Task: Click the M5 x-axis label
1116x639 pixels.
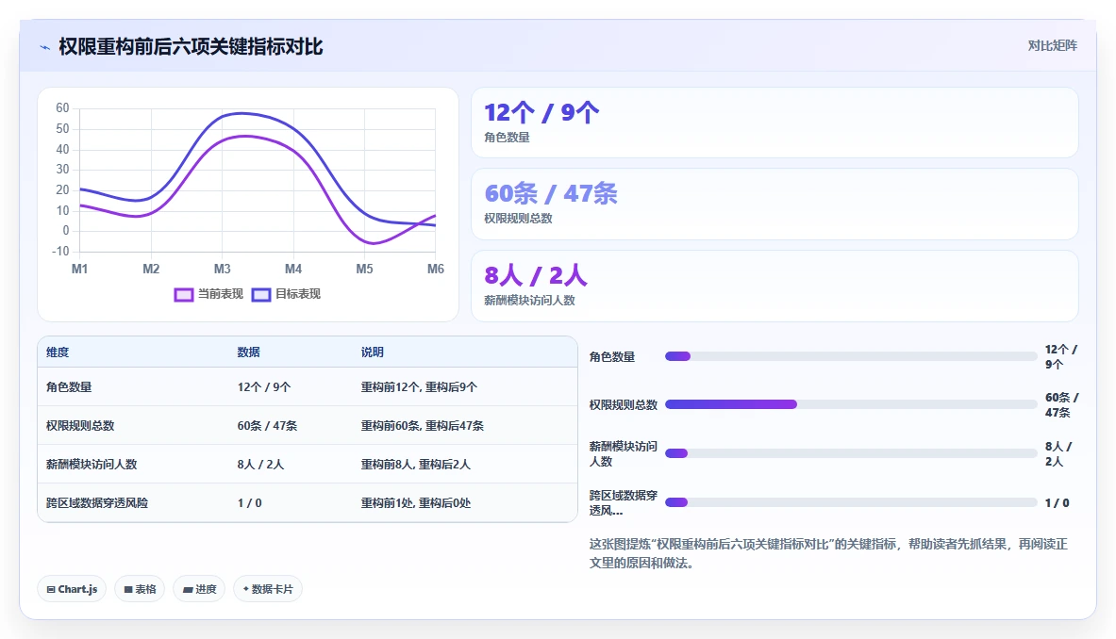Action: click(364, 269)
